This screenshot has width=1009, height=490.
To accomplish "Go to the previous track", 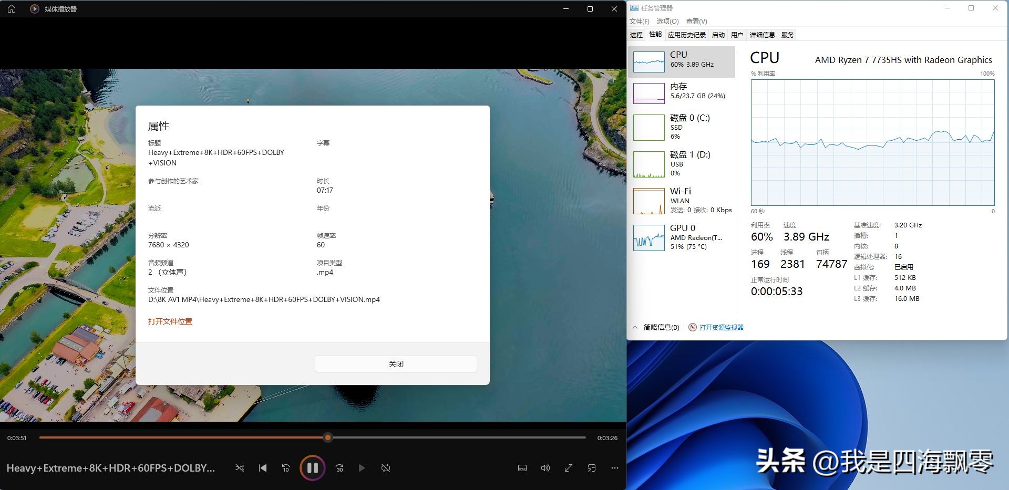I will tap(263, 467).
